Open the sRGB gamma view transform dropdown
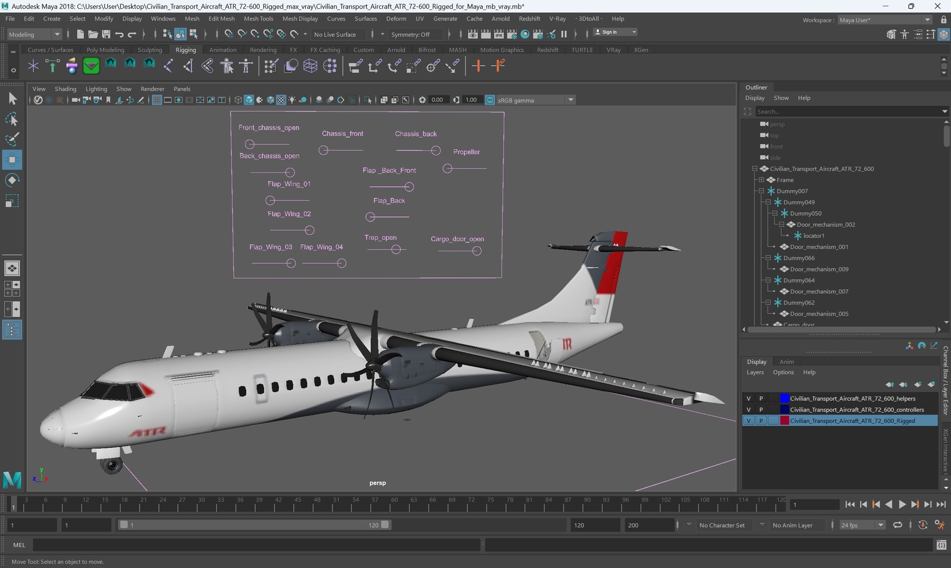951x568 pixels. 535,100
